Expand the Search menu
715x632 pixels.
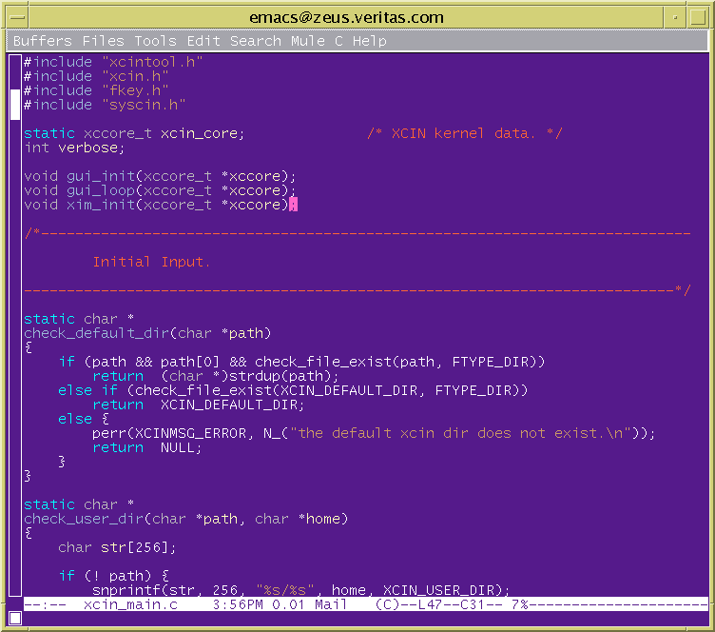[x=256, y=41]
